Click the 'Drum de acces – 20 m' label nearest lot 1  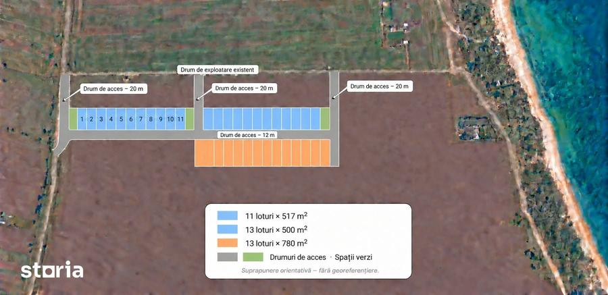[x=113, y=88]
